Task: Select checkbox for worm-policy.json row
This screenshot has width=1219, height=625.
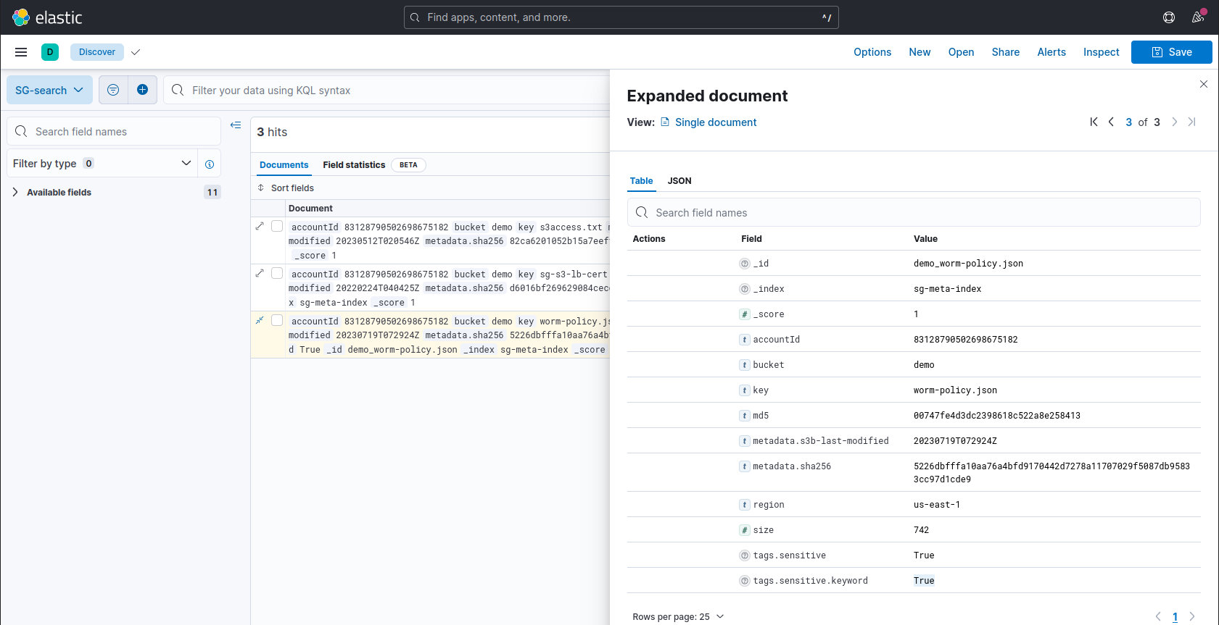Action: coord(277,321)
